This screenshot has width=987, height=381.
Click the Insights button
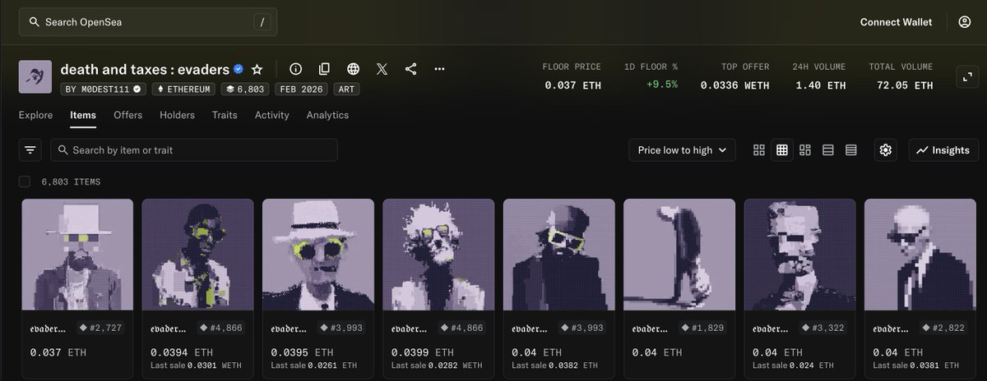point(943,150)
